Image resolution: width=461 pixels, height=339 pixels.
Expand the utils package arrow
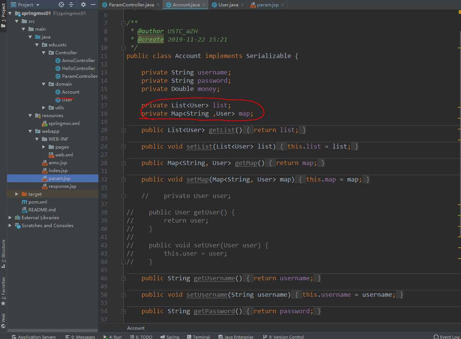point(44,107)
